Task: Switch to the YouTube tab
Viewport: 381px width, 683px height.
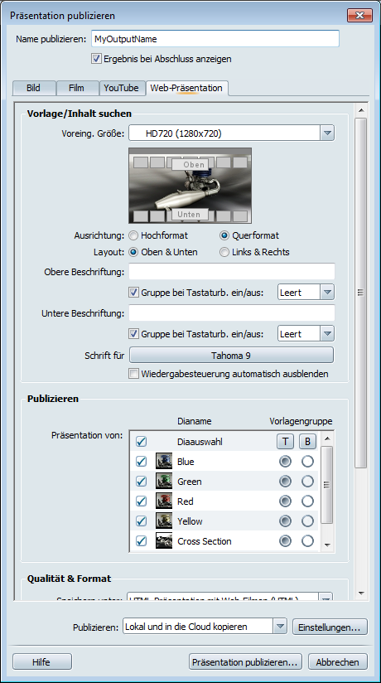Action: (122, 88)
